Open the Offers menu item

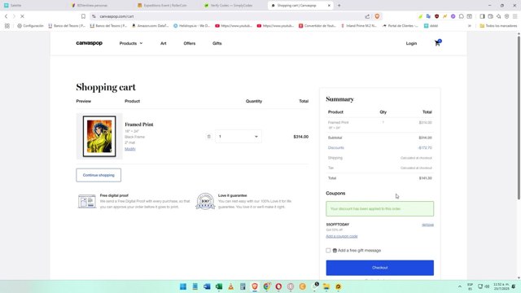(x=190, y=43)
